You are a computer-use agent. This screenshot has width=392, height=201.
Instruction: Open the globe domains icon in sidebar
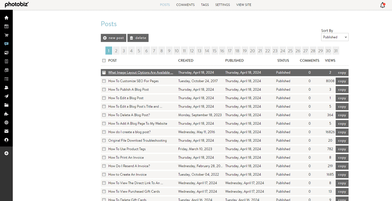[x=6, y=122]
